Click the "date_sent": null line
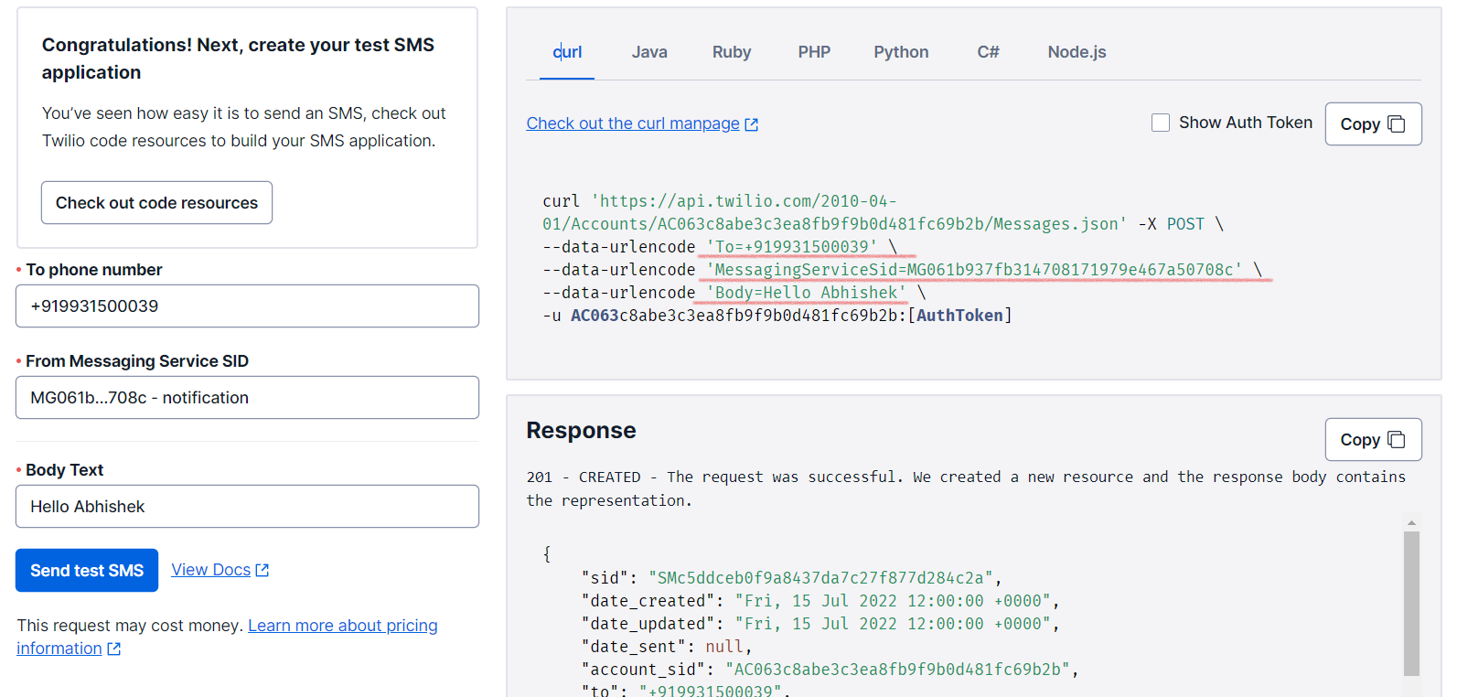This screenshot has width=1457, height=697. [667, 647]
